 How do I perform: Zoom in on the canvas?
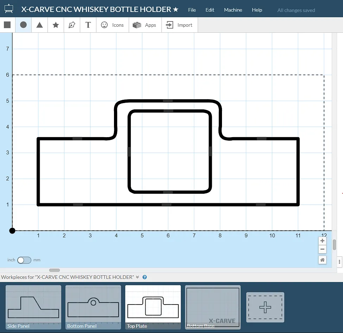(x=322, y=241)
